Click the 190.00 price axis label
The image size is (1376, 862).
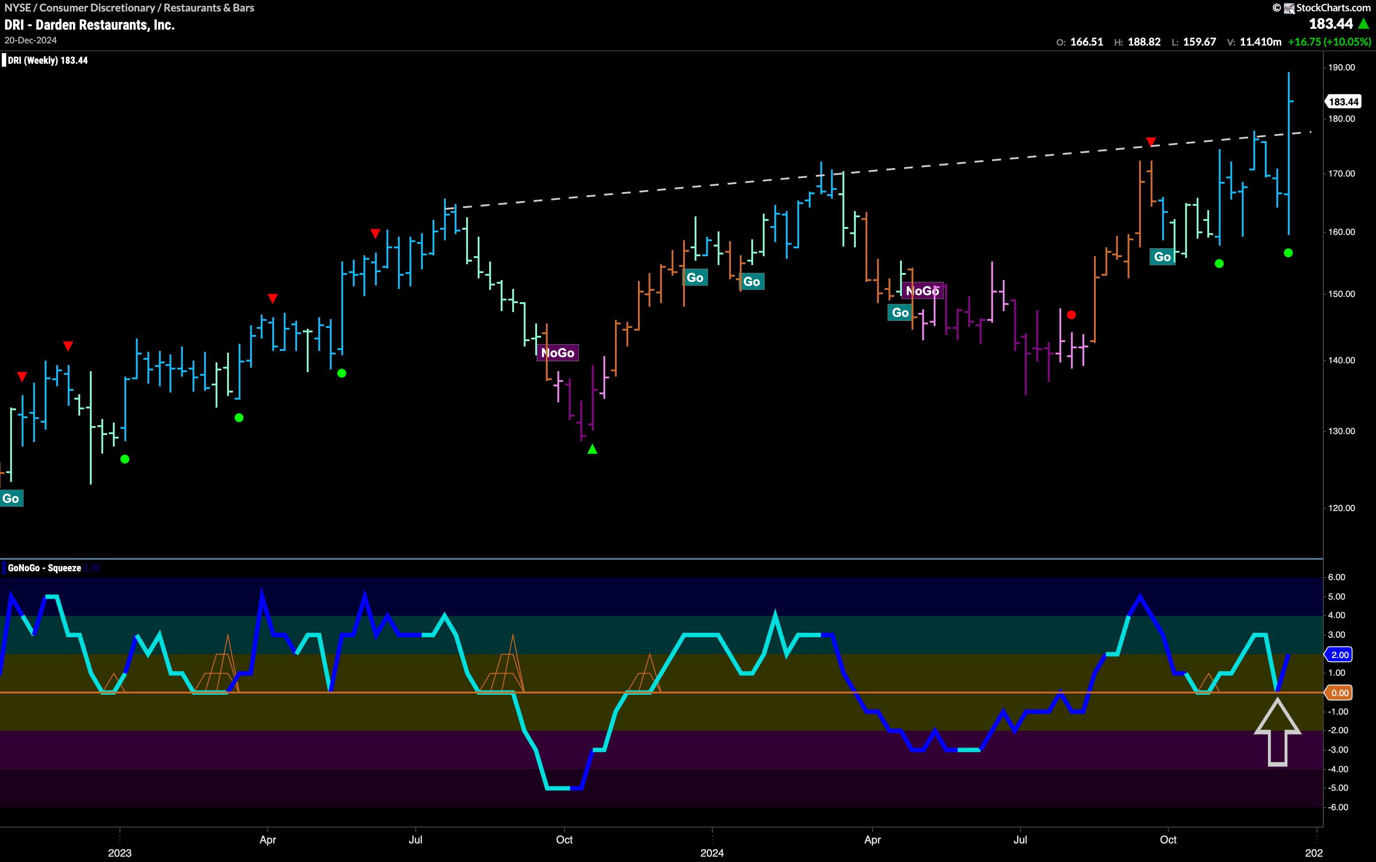coord(1341,67)
